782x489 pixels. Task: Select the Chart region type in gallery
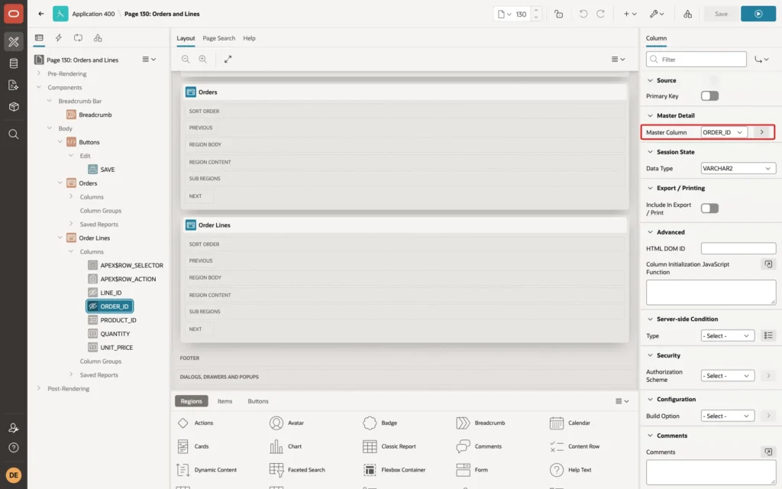(286, 446)
